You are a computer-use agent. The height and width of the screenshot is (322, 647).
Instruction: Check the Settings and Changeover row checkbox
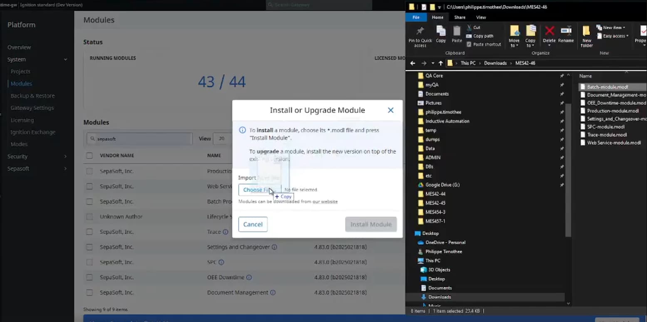[89, 247]
